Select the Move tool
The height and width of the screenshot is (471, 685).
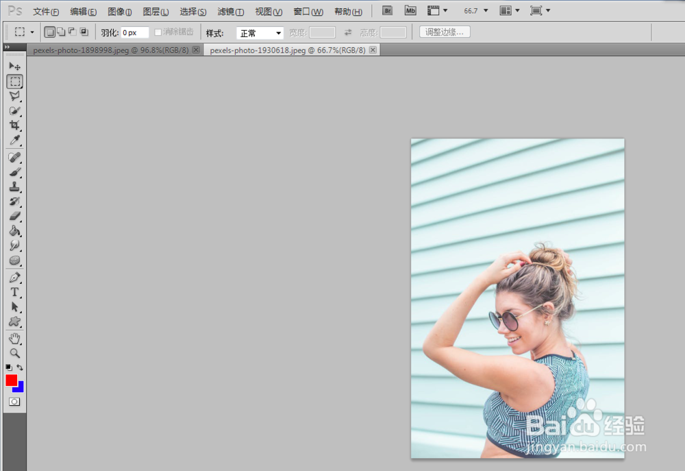click(14, 67)
